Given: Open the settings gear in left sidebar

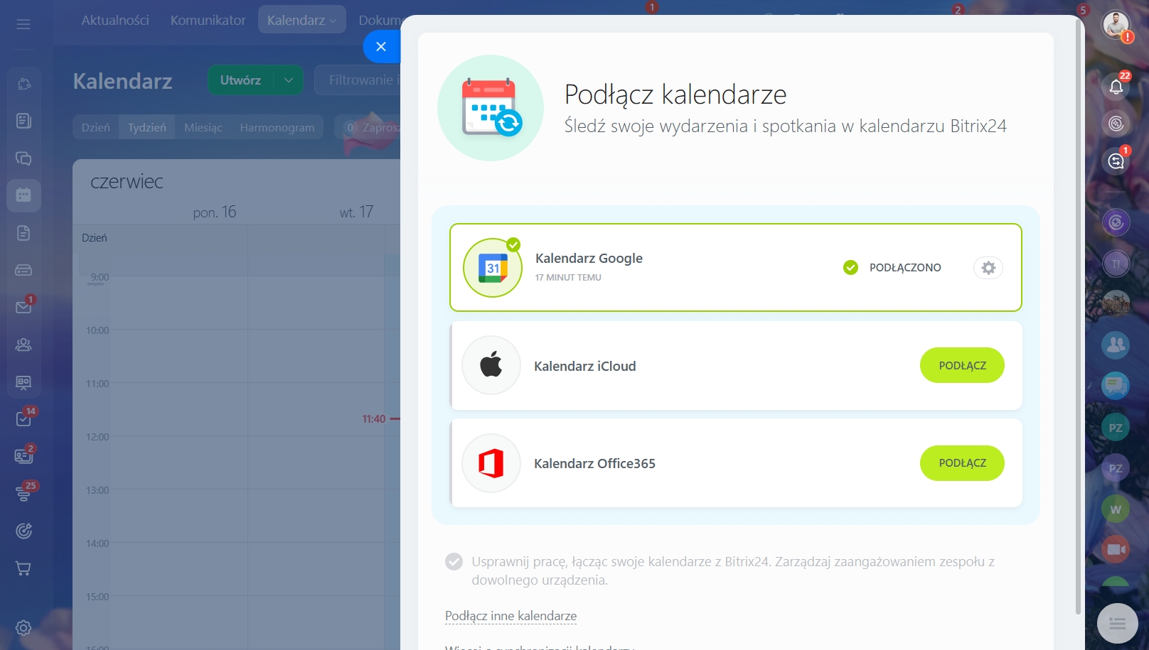Looking at the screenshot, I should tap(23, 628).
